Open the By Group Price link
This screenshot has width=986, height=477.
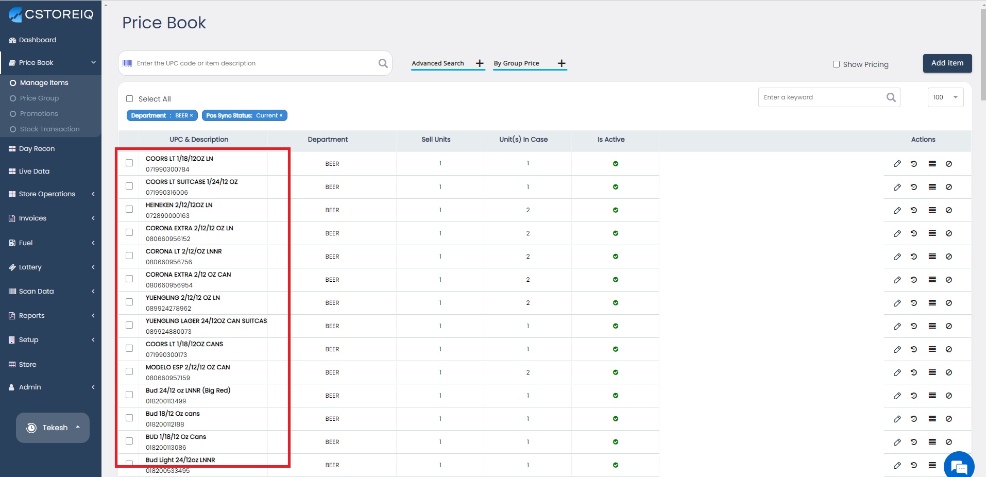coord(516,63)
